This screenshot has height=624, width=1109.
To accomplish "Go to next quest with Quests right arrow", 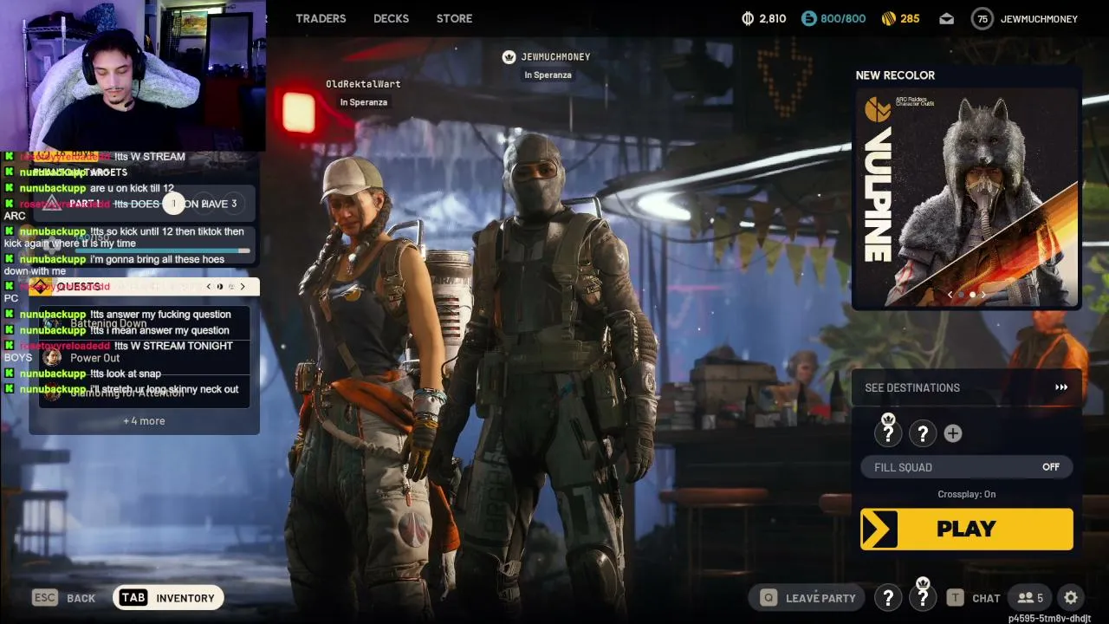I will [243, 287].
